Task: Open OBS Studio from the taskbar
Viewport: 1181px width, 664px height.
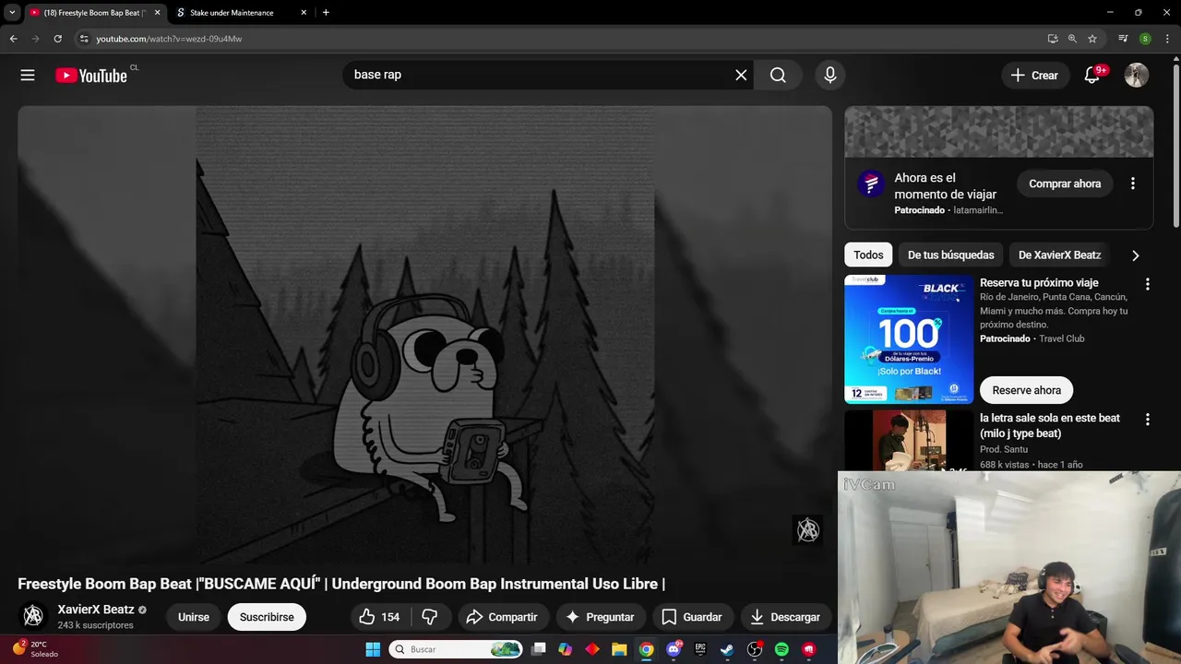Action: click(755, 649)
